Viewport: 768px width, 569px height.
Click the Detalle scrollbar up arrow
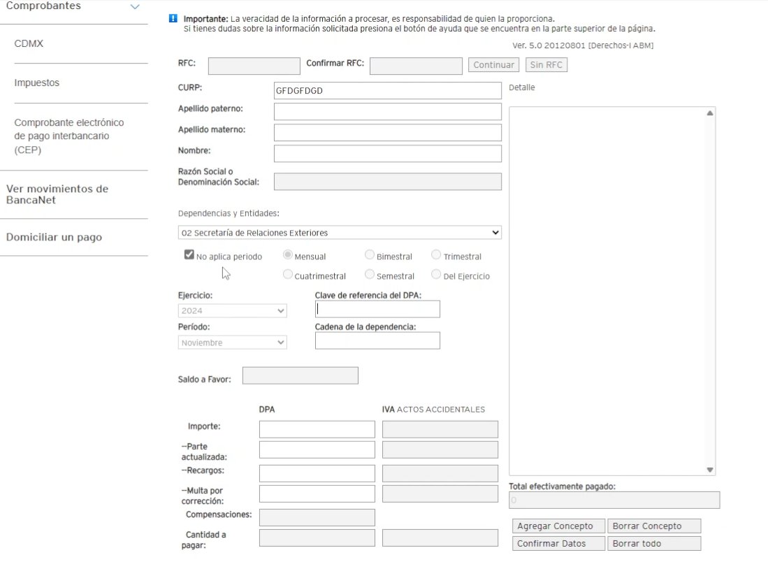coord(710,113)
